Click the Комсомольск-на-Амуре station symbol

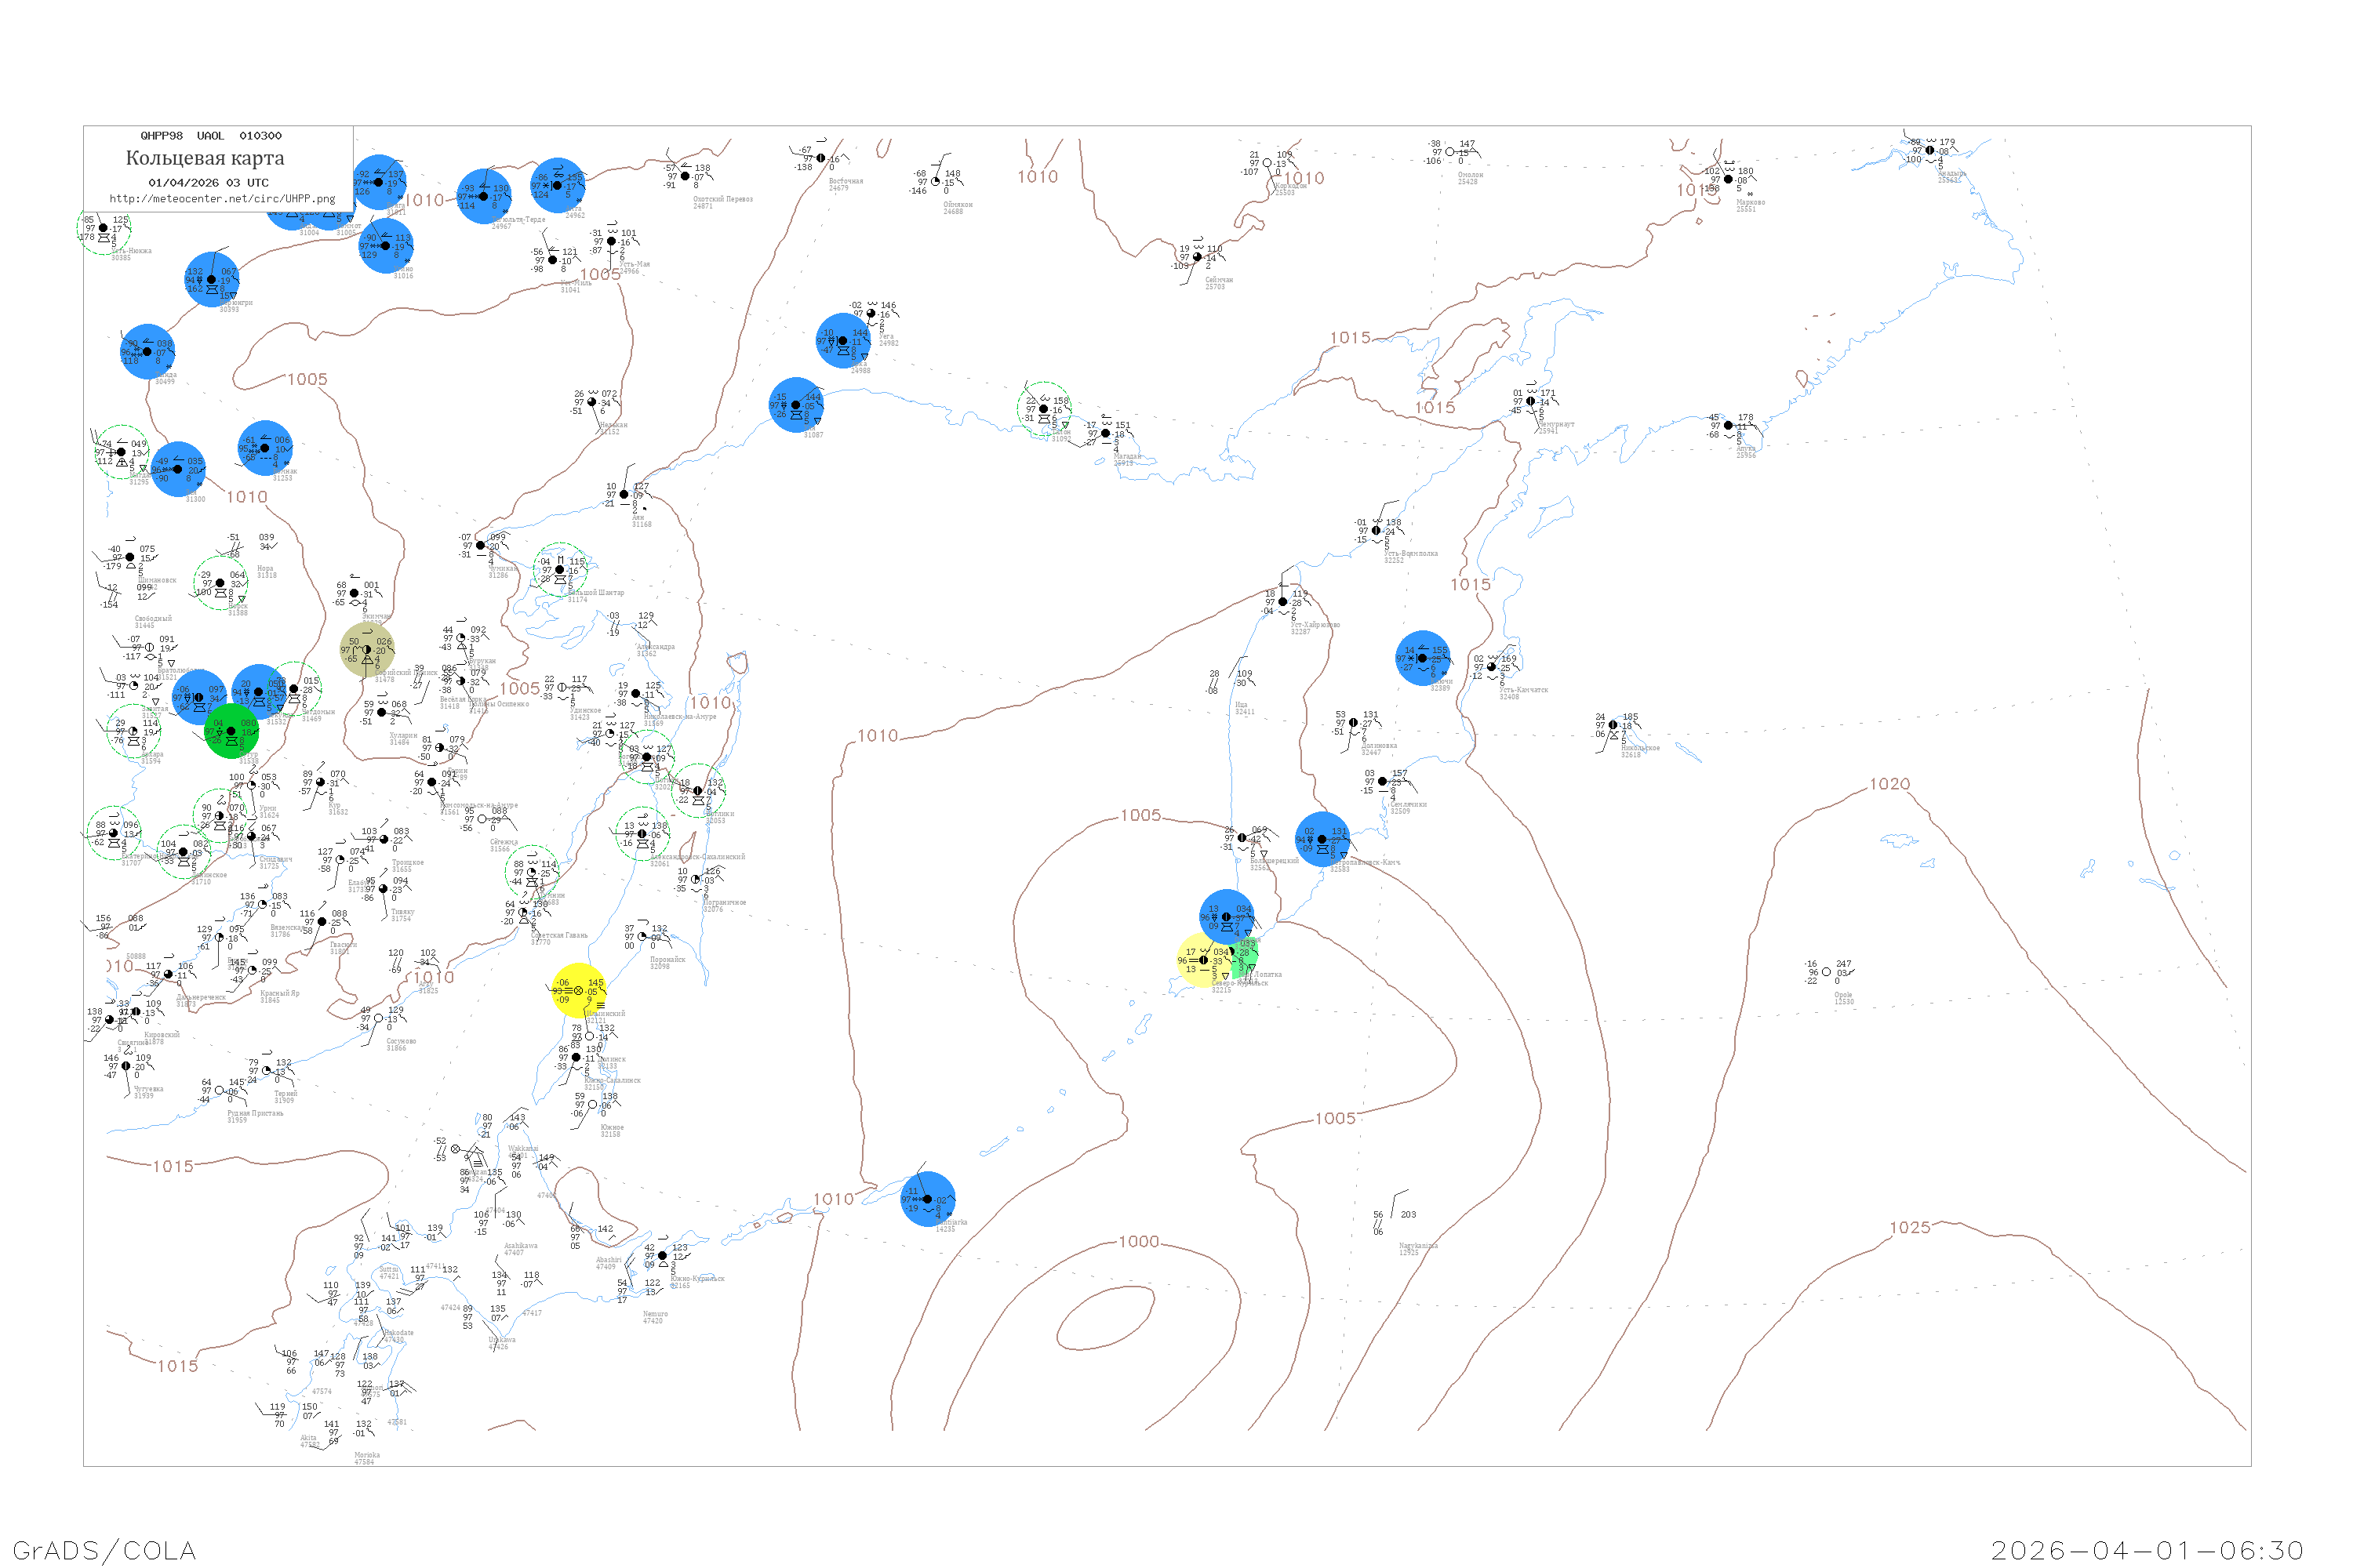(x=431, y=782)
